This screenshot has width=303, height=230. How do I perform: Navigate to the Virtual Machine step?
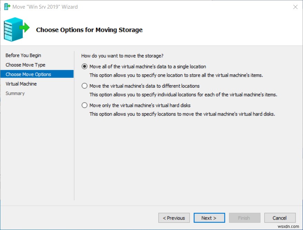pos(21,84)
